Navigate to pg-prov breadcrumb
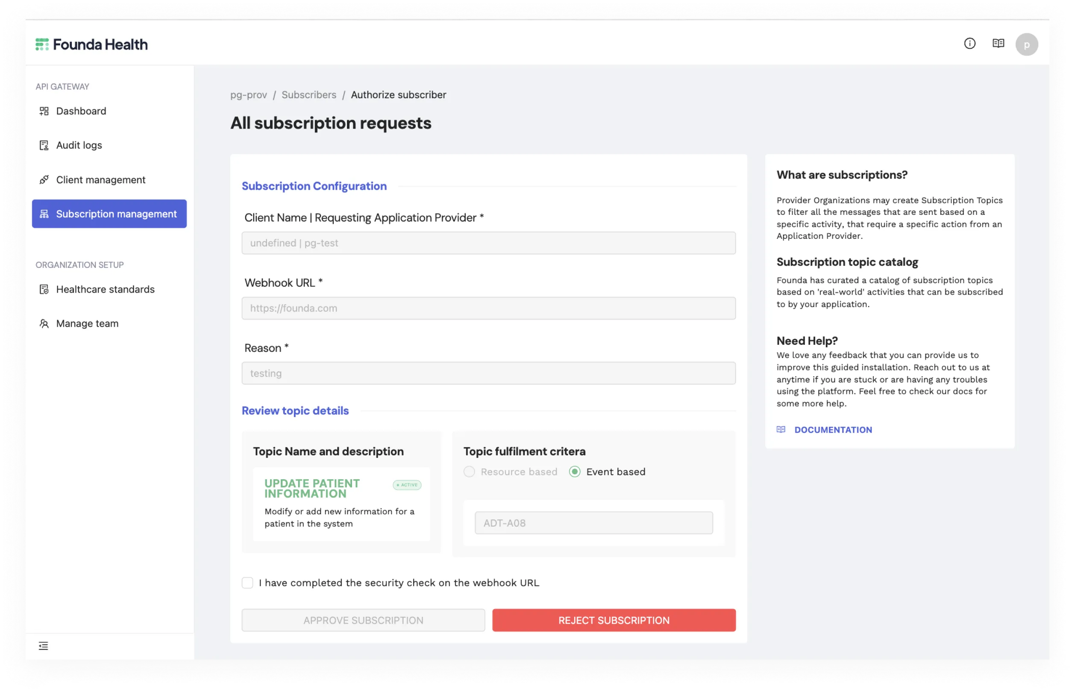This screenshot has width=1075, height=692. (x=249, y=95)
